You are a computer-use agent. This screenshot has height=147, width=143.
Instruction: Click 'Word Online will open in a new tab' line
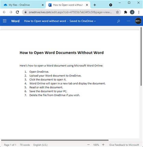pos(67,83)
